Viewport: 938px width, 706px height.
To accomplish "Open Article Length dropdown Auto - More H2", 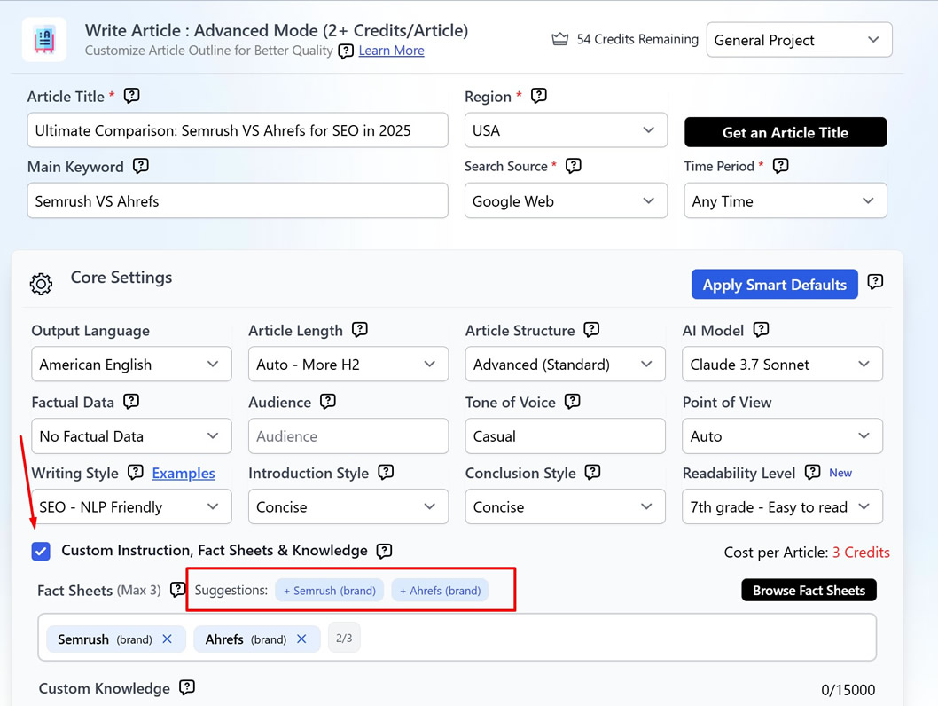I will (348, 365).
